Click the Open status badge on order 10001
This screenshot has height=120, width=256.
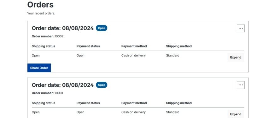[102, 85]
